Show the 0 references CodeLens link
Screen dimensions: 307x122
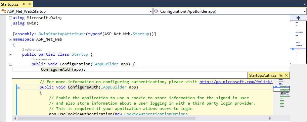(x=41, y=59)
